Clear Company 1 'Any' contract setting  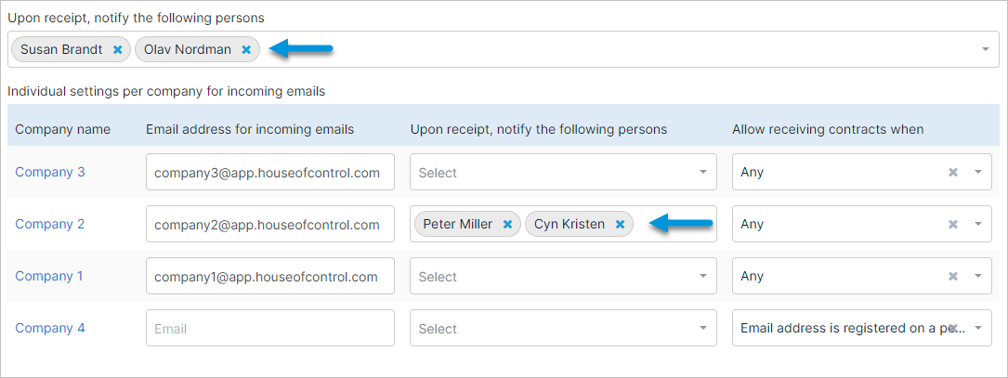(953, 277)
